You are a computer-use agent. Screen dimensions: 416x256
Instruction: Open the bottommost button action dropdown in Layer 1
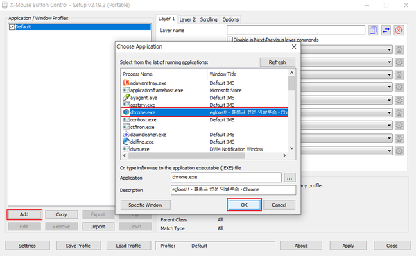[x=389, y=151]
